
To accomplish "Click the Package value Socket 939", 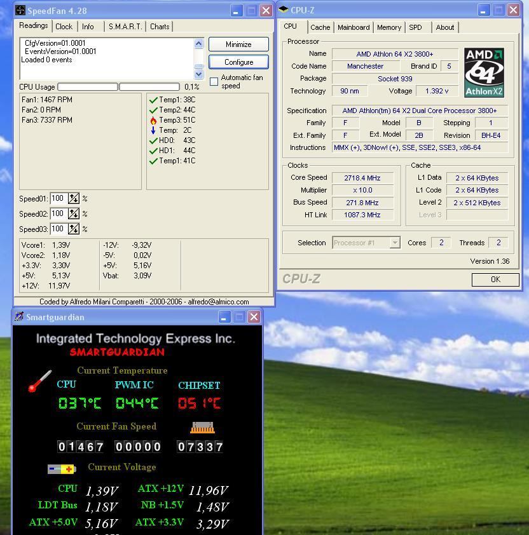I will click(x=395, y=79).
